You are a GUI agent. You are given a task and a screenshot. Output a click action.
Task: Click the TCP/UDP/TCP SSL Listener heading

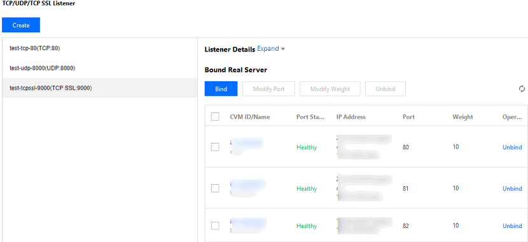click(39, 4)
